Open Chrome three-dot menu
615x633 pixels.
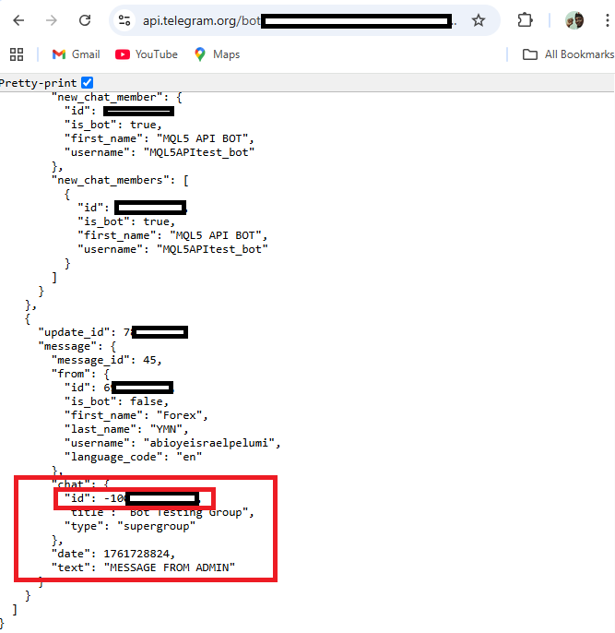[607, 20]
